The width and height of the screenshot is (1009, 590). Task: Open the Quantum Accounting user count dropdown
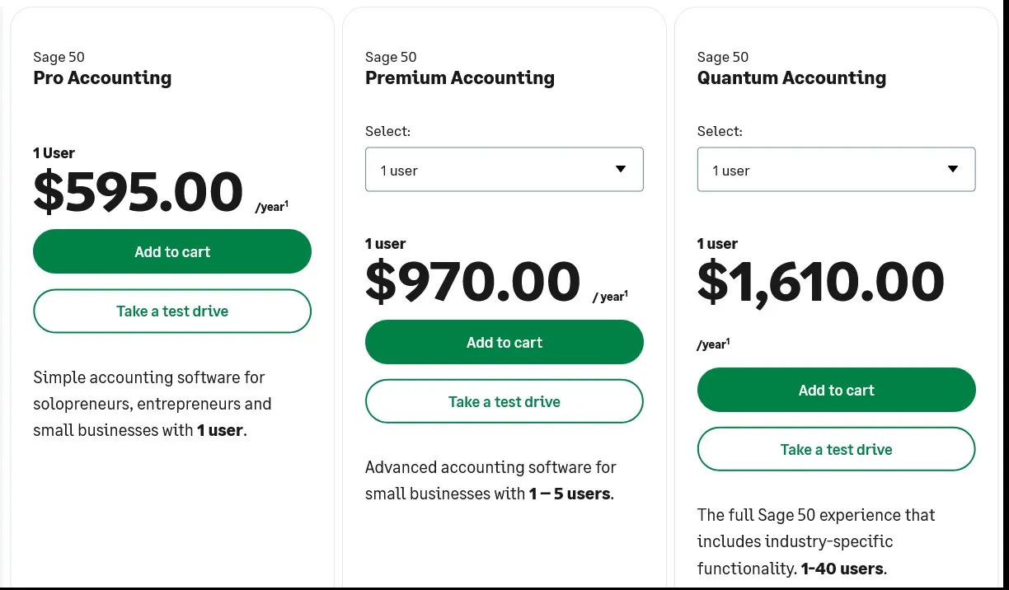pyautogui.click(x=837, y=170)
